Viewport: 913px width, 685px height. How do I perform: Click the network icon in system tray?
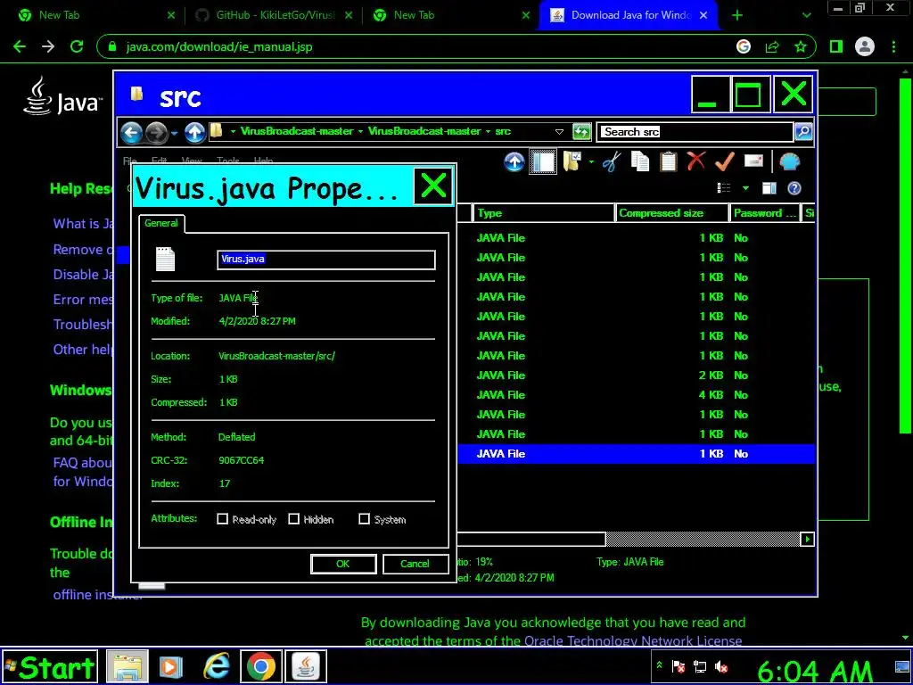click(x=700, y=666)
